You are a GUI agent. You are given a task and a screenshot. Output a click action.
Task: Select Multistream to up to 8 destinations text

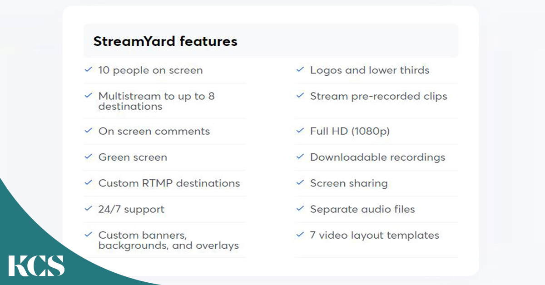156,101
